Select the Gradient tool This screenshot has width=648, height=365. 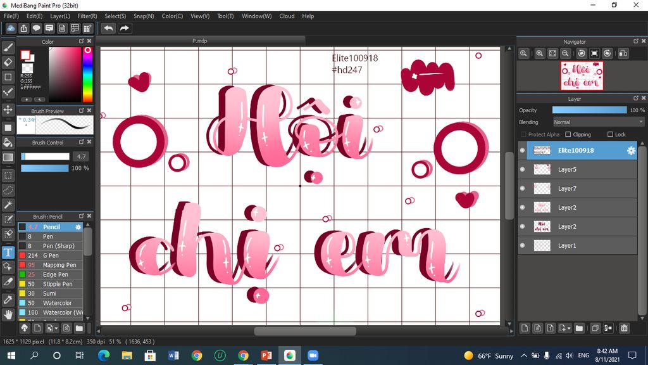tap(8, 157)
